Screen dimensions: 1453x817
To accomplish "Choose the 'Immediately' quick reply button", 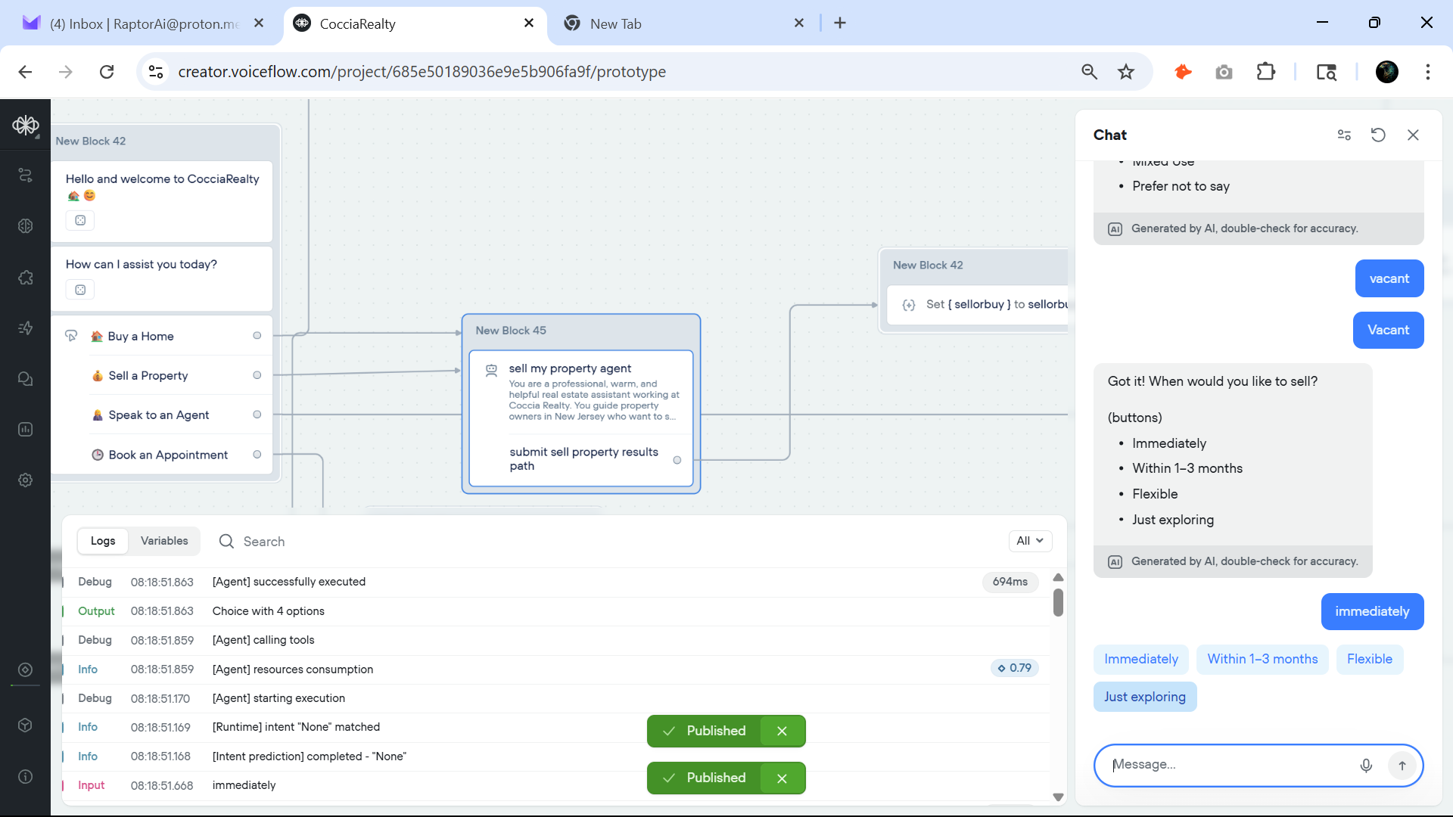I will tap(1140, 659).
